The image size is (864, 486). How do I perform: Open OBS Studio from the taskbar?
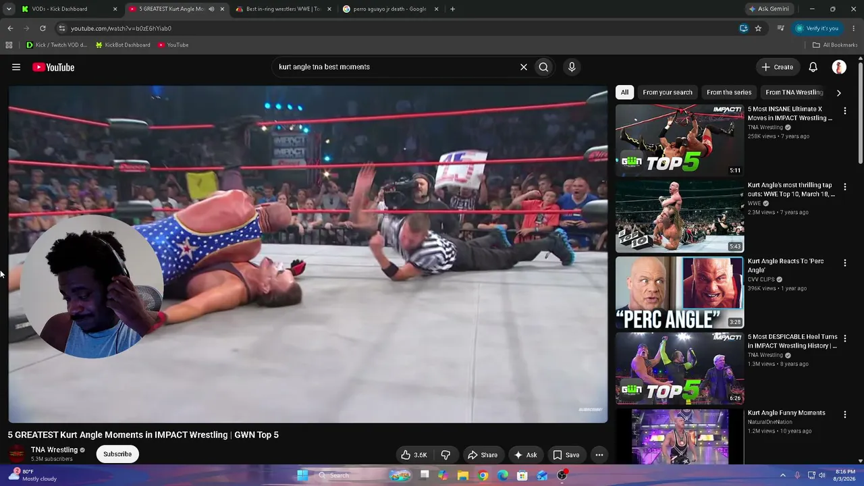coord(562,475)
